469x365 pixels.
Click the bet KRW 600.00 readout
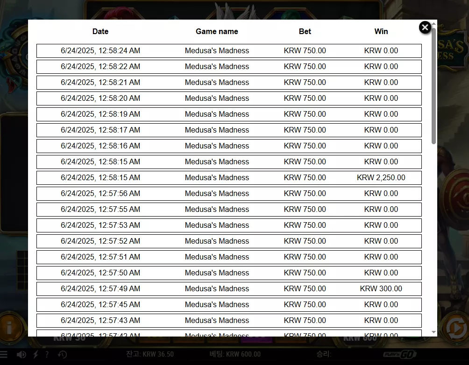235,354
